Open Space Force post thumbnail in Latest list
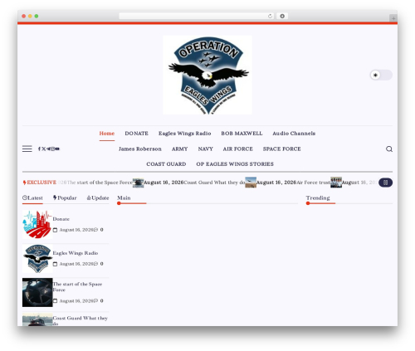415x351 pixels. coord(37,292)
